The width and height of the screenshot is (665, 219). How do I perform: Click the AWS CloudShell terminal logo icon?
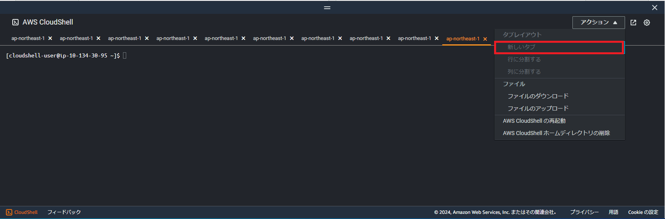15,22
